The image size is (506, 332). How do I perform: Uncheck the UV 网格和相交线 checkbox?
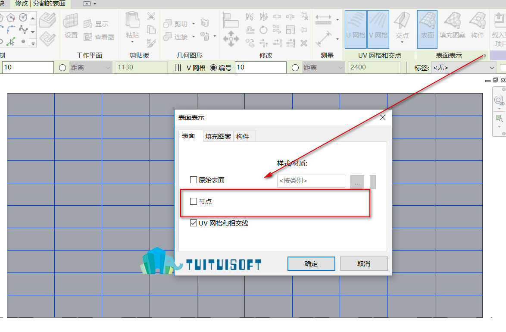[x=193, y=223]
